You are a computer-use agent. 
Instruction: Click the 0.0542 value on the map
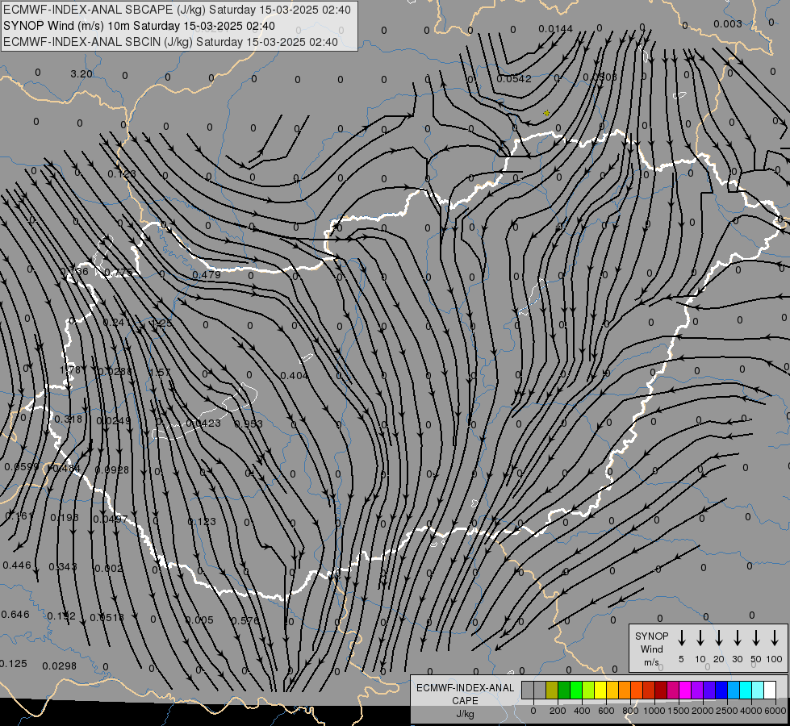click(x=514, y=78)
